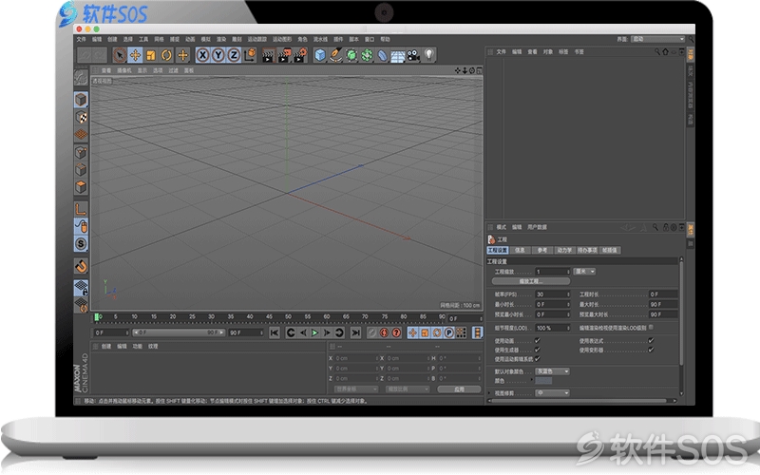
Task: Activate the Scale tool in top toolbar
Action: point(151,55)
